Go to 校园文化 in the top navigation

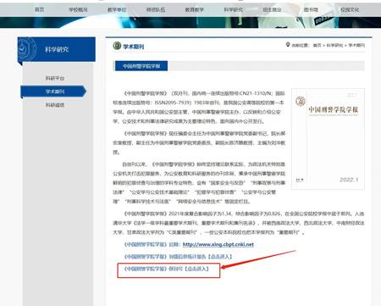coord(350,9)
